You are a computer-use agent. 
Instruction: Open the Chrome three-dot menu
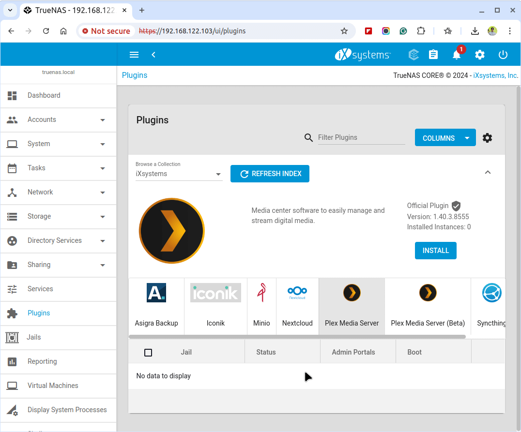(510, 31)
